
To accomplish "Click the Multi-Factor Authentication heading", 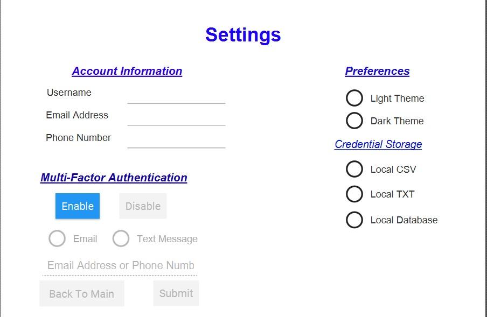I will click(x=114, y=178).
